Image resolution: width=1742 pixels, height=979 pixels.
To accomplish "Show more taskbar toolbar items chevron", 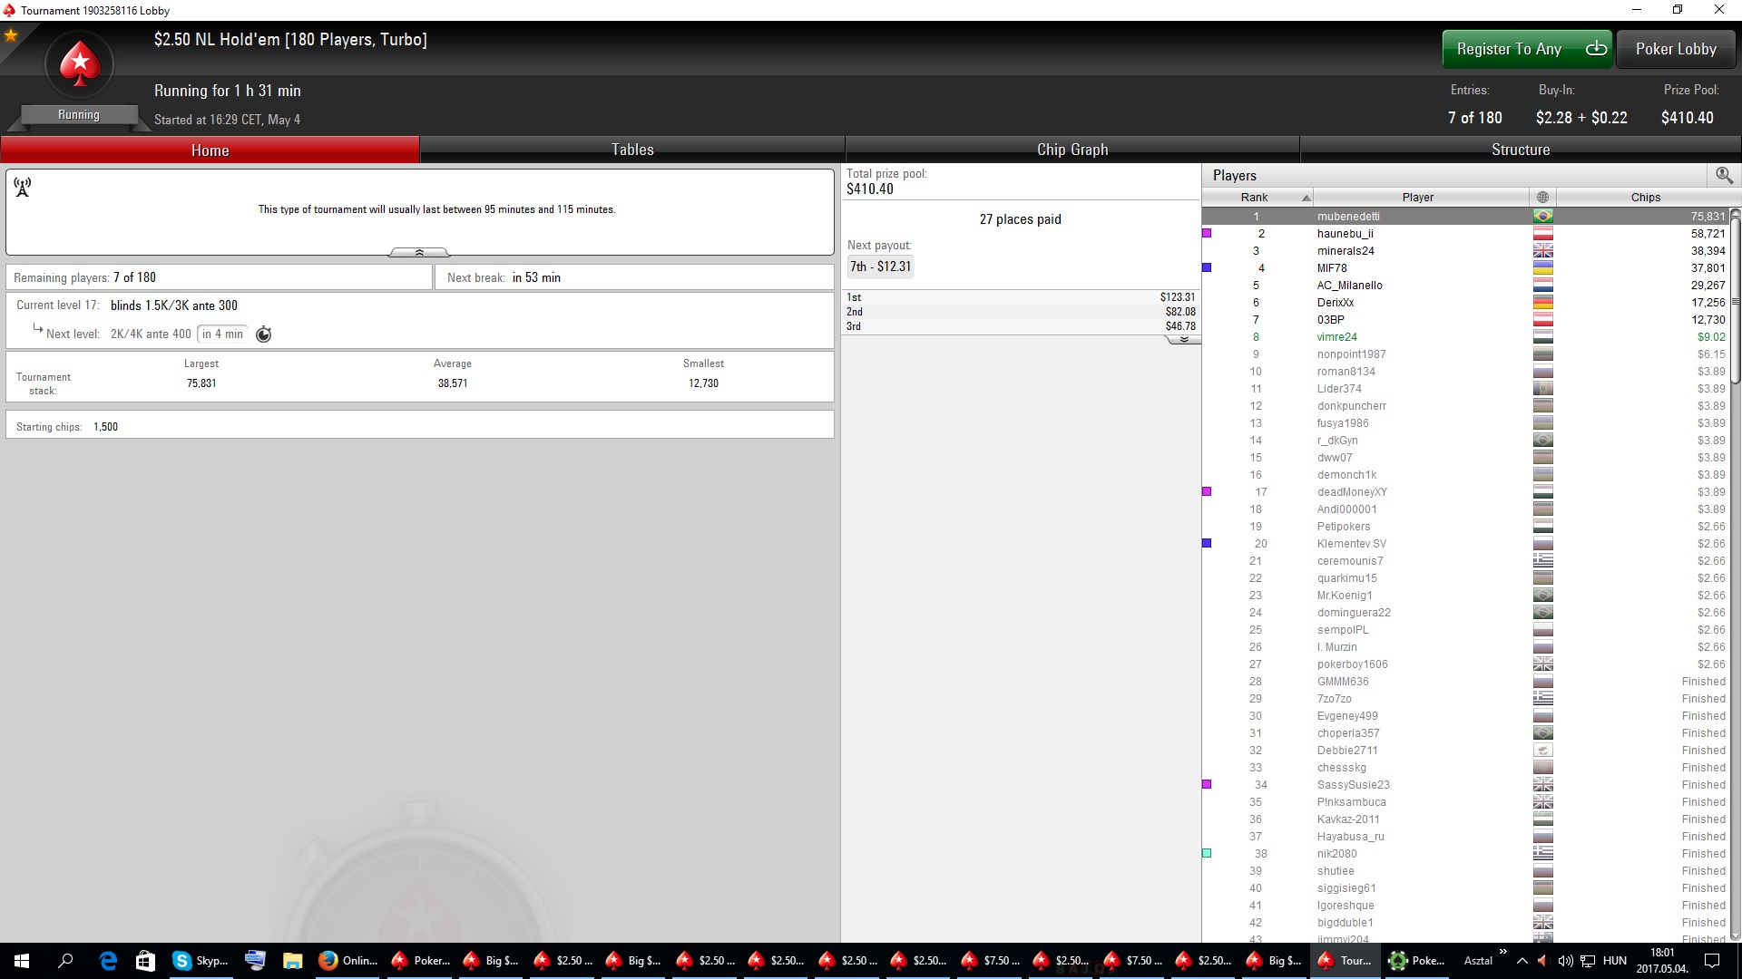I will (1502, 952).
